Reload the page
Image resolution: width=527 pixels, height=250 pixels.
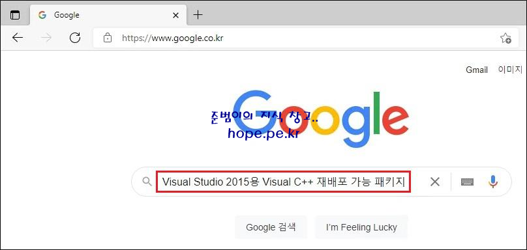tap(75, 38)
